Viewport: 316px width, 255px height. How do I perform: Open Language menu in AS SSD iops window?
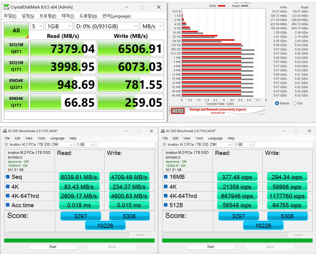click(x=215, y=138)
